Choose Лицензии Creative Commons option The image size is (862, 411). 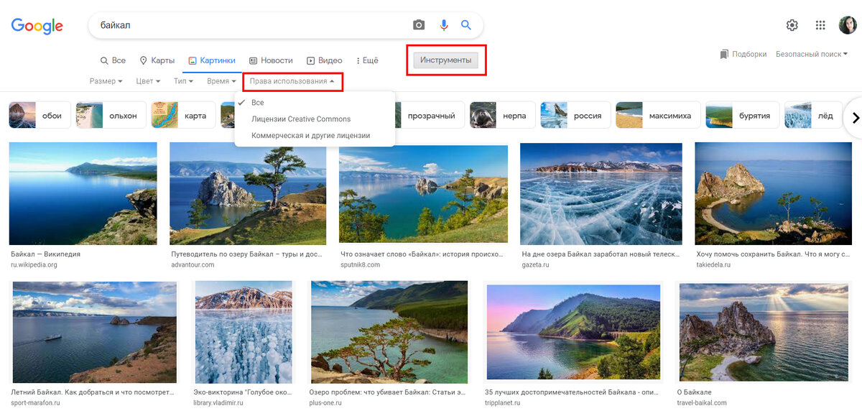[x=315, y=119]
